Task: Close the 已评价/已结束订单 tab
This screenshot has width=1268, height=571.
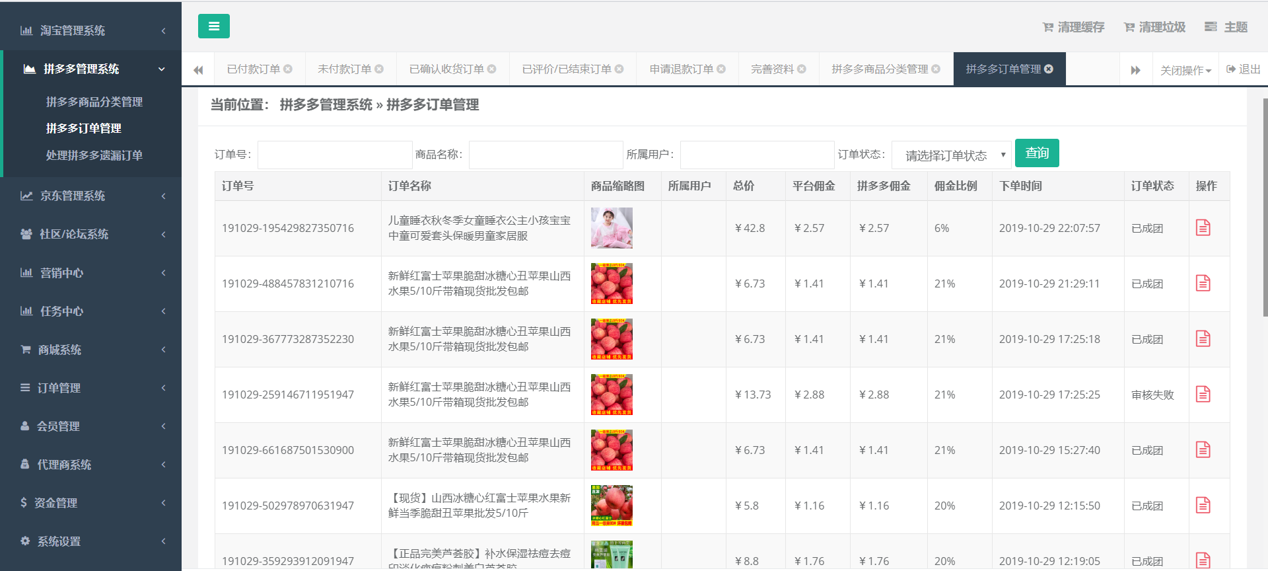Action: point(619,69)
